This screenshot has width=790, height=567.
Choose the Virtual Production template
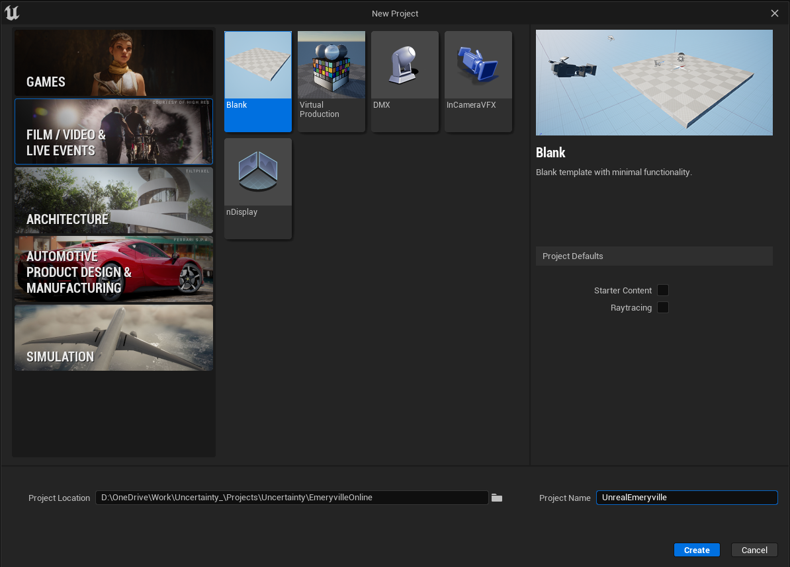tap(331, 65)
